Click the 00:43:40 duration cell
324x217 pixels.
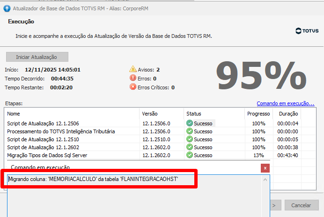pyautogui.click(x=287, y=155)
